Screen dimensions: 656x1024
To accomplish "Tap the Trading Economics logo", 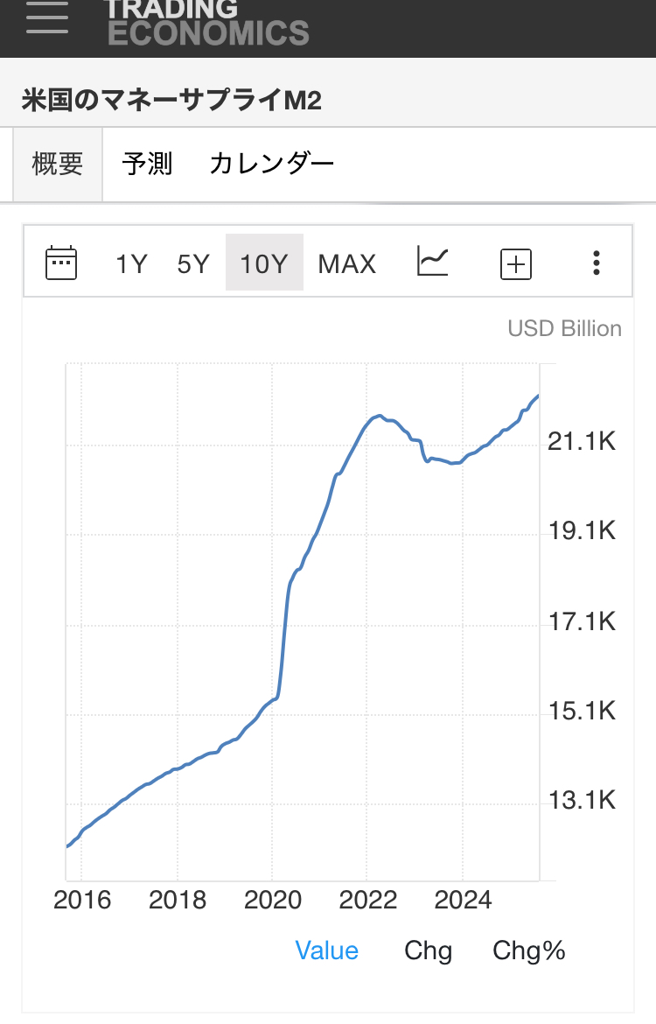I will 207,23.
